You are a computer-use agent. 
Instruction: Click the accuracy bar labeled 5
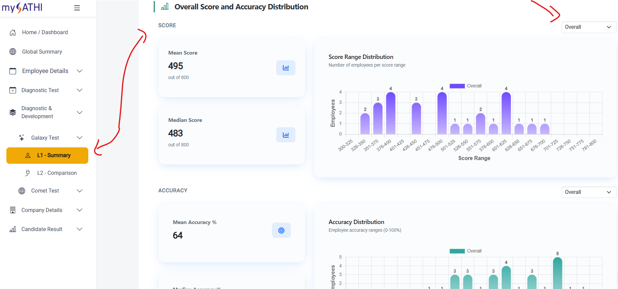pyautogui.click(x=558, y=273)
